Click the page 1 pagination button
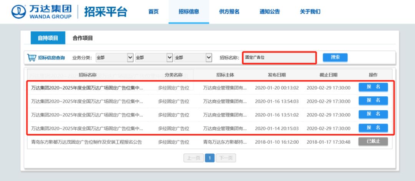 tap(210, 158)
